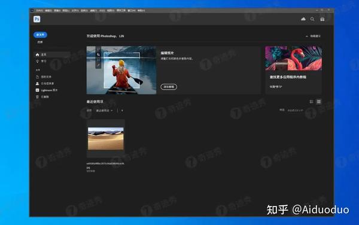Open the desert dunes recent file thumbnail

(x=106, y=139)
